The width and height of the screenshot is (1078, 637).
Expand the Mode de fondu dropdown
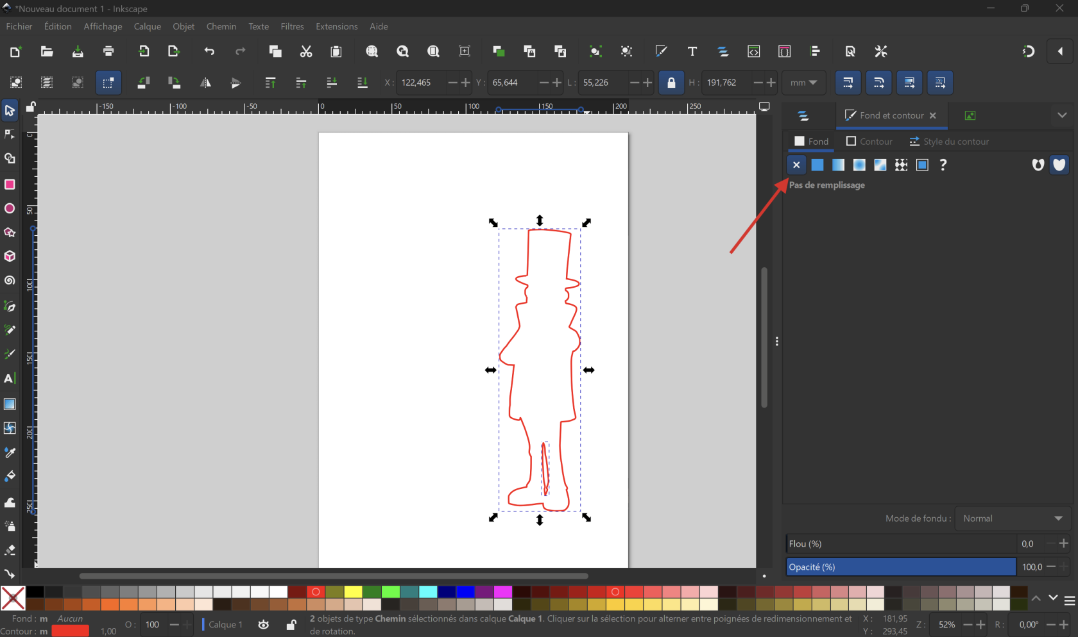click(x=1013, y=518)
